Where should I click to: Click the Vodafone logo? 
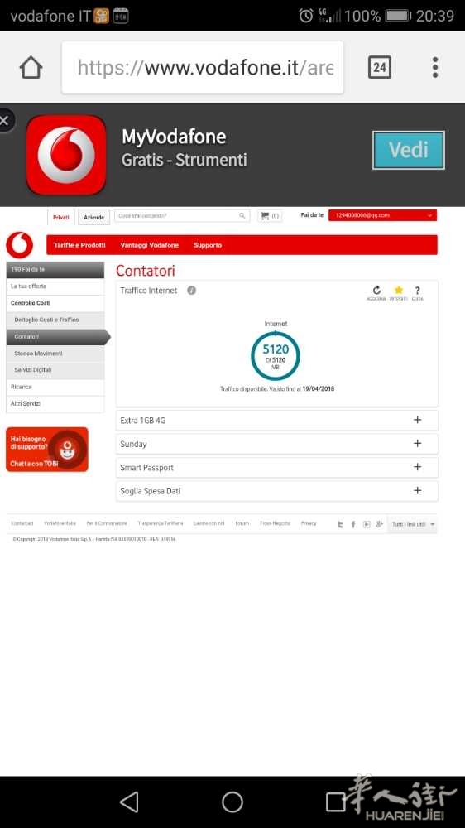coord(20,246)
